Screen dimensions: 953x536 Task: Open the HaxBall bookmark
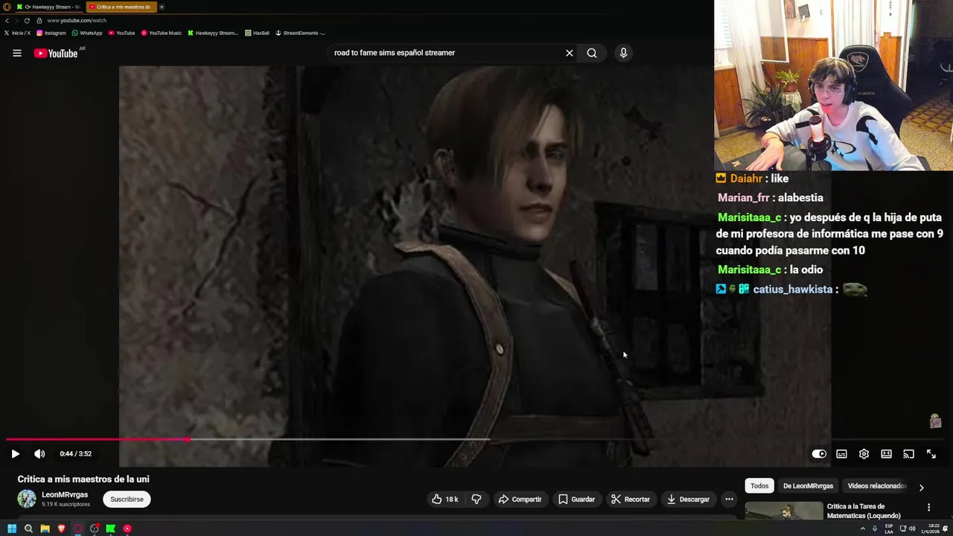click(x=257, y=33)
